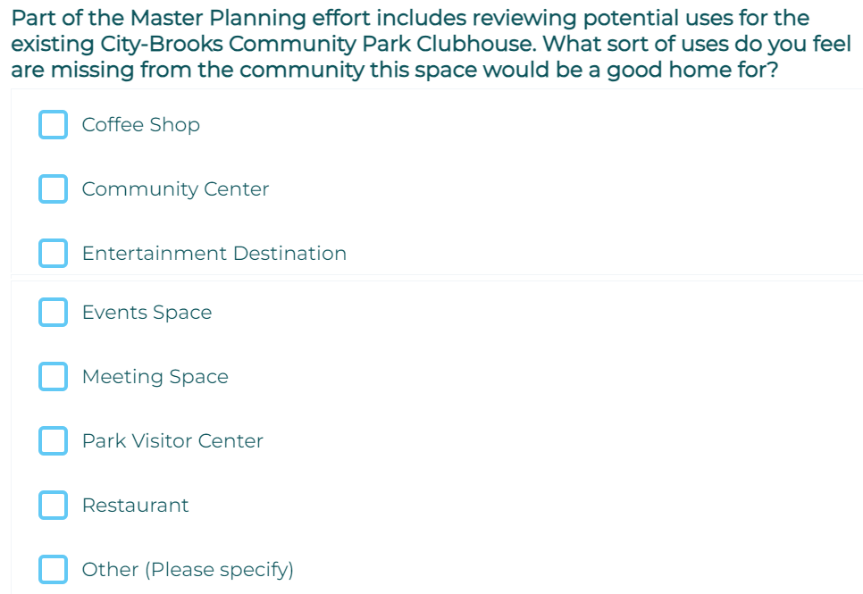The height and width of the screenshot is (594, 863).
Task: Mark the Restaurant checkbox
Action: 53,506
